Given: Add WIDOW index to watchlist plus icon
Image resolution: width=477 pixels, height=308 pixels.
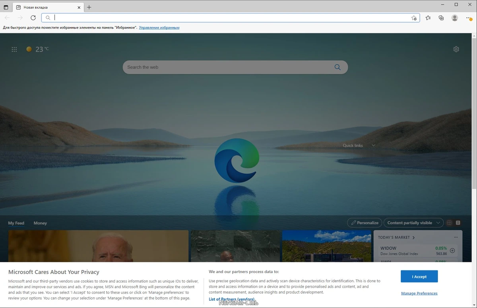Looking at the screenshot, I should (x=452, y=250).
